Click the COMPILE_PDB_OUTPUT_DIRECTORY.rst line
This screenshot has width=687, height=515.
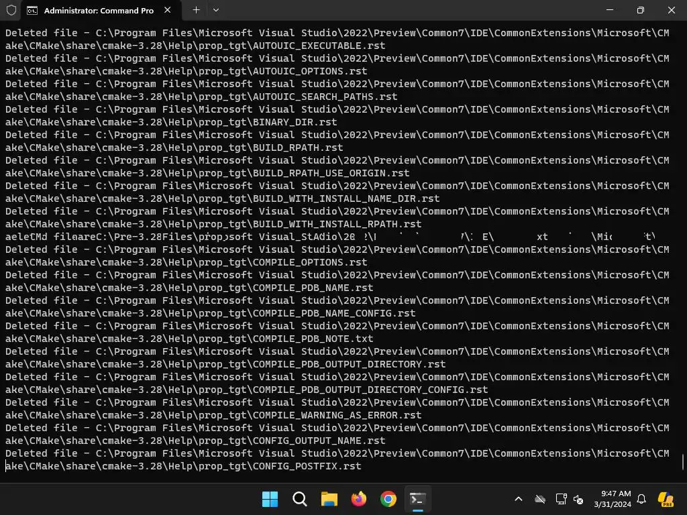pyautogui.click(x=225, y=364)
